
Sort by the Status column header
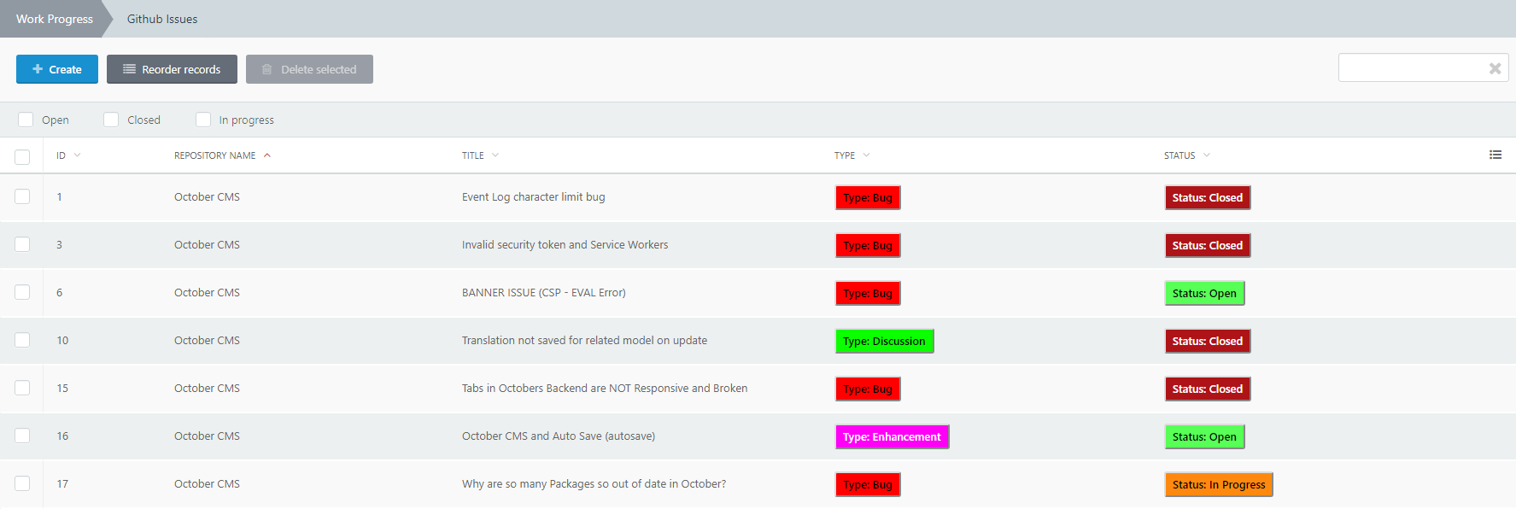pos(1186,155)
